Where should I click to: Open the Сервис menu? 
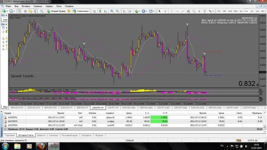[49, 6]
